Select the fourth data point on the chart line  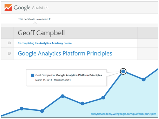pos(82,103)
